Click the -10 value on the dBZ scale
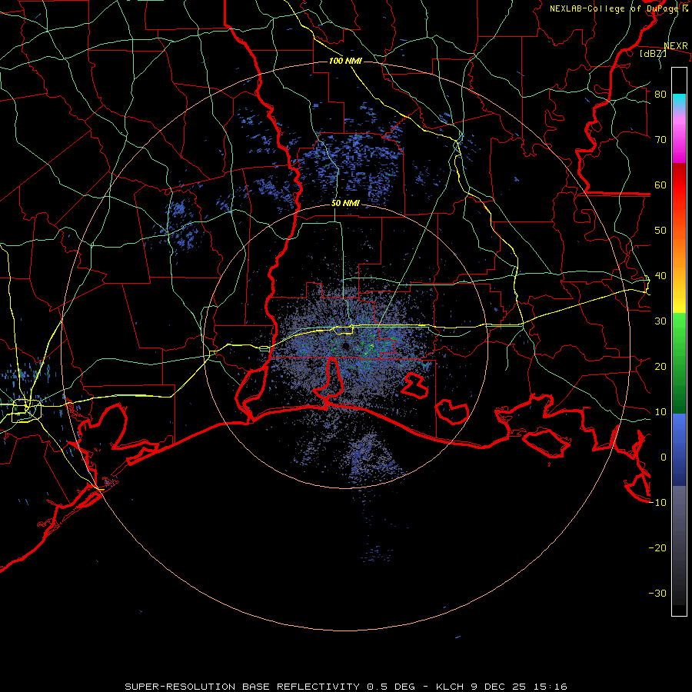This screenshot has height=692, width=692. (x=657, y=503)
